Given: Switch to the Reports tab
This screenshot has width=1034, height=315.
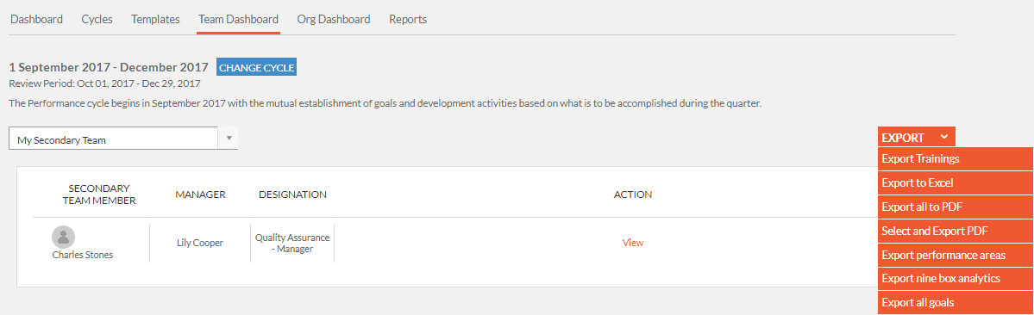Looking at the screenshot, I should pyautogui.click(x=408, y=19).
